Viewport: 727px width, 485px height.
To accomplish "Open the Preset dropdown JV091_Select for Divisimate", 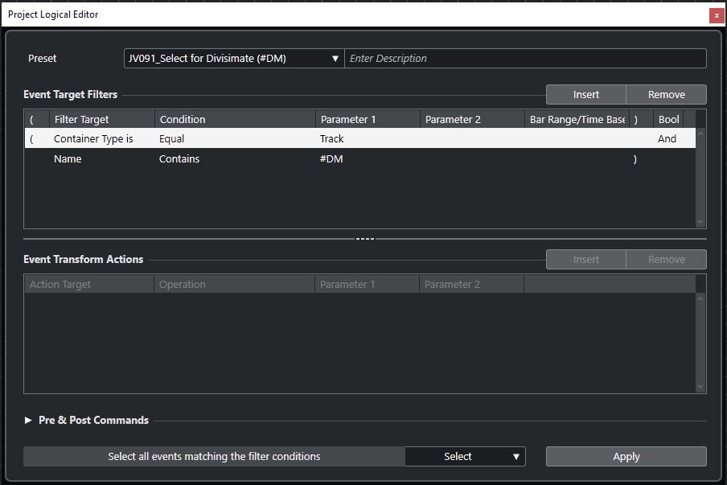I will click(234, 59).
